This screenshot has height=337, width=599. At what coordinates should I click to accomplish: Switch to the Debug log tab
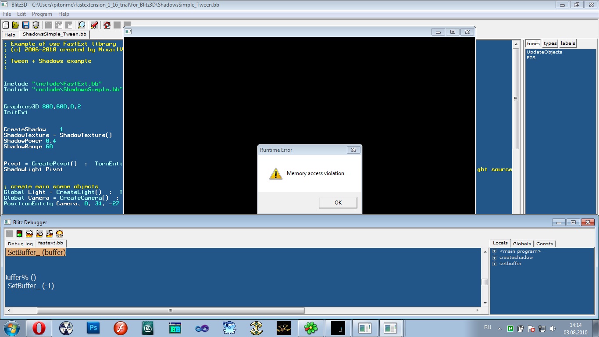(20, 244)
